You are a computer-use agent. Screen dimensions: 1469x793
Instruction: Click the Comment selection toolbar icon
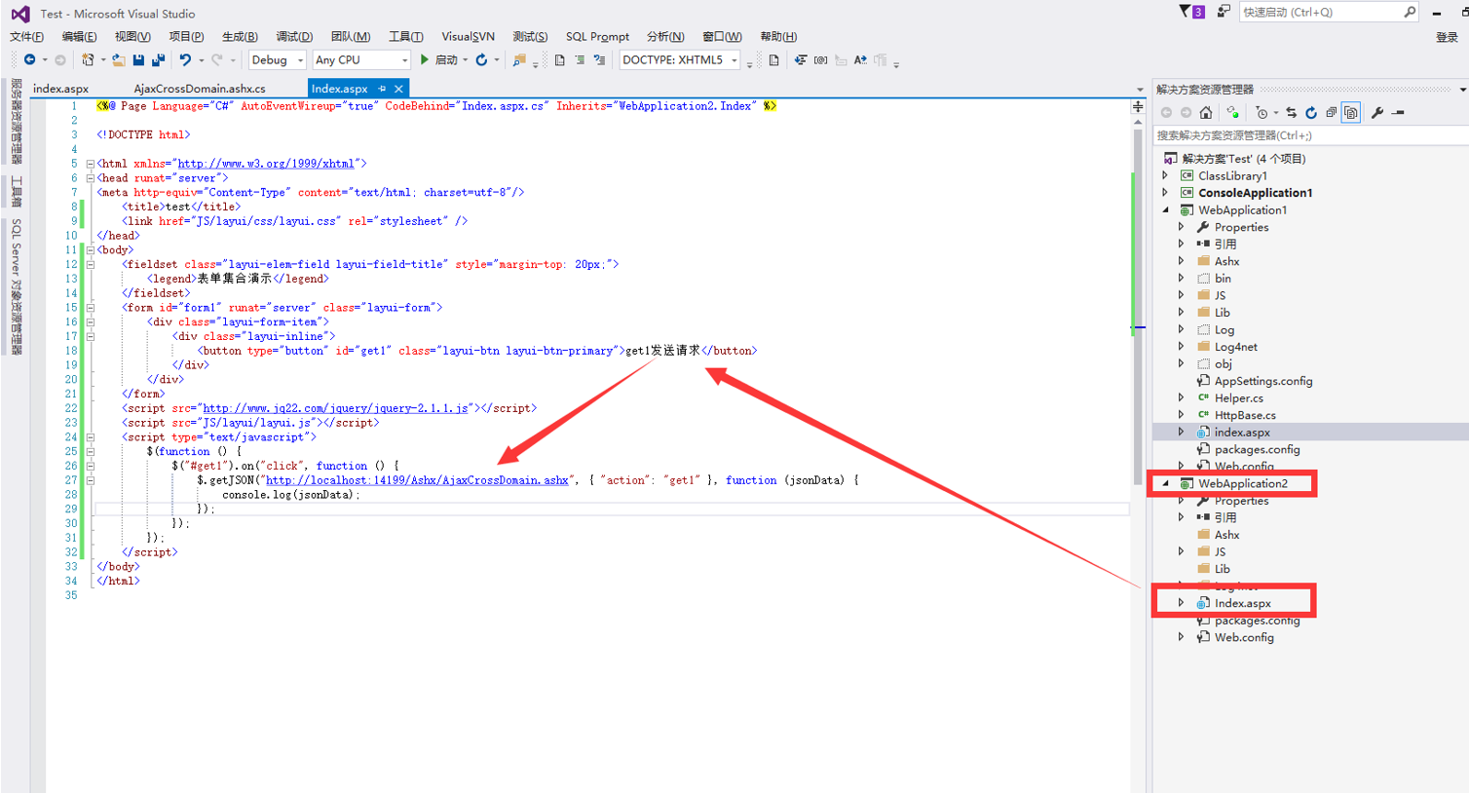pyautogui.click(x=580, y=60)
